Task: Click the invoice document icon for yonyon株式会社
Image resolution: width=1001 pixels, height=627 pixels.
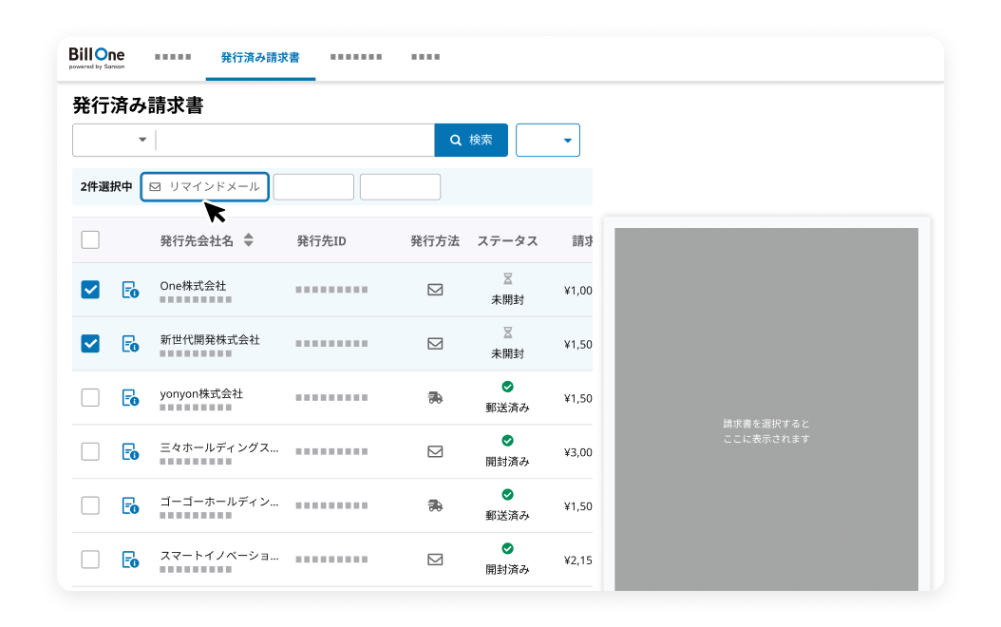Action: pyautogui.click(x=130, y=398)
